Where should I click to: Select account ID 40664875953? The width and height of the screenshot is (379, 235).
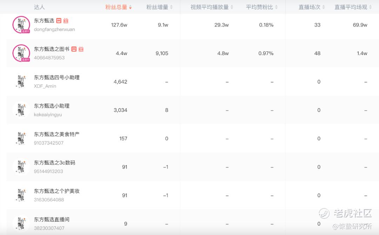click(x=49, y=58)
